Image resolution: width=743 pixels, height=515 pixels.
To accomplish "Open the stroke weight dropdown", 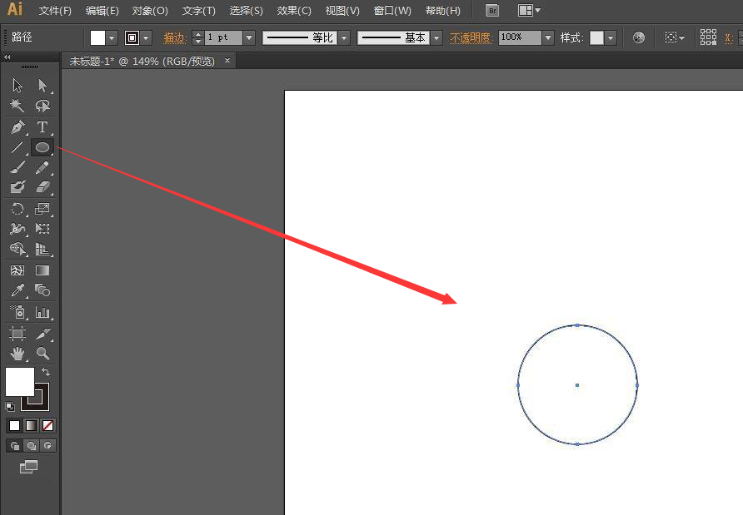I will coord(249,38).
